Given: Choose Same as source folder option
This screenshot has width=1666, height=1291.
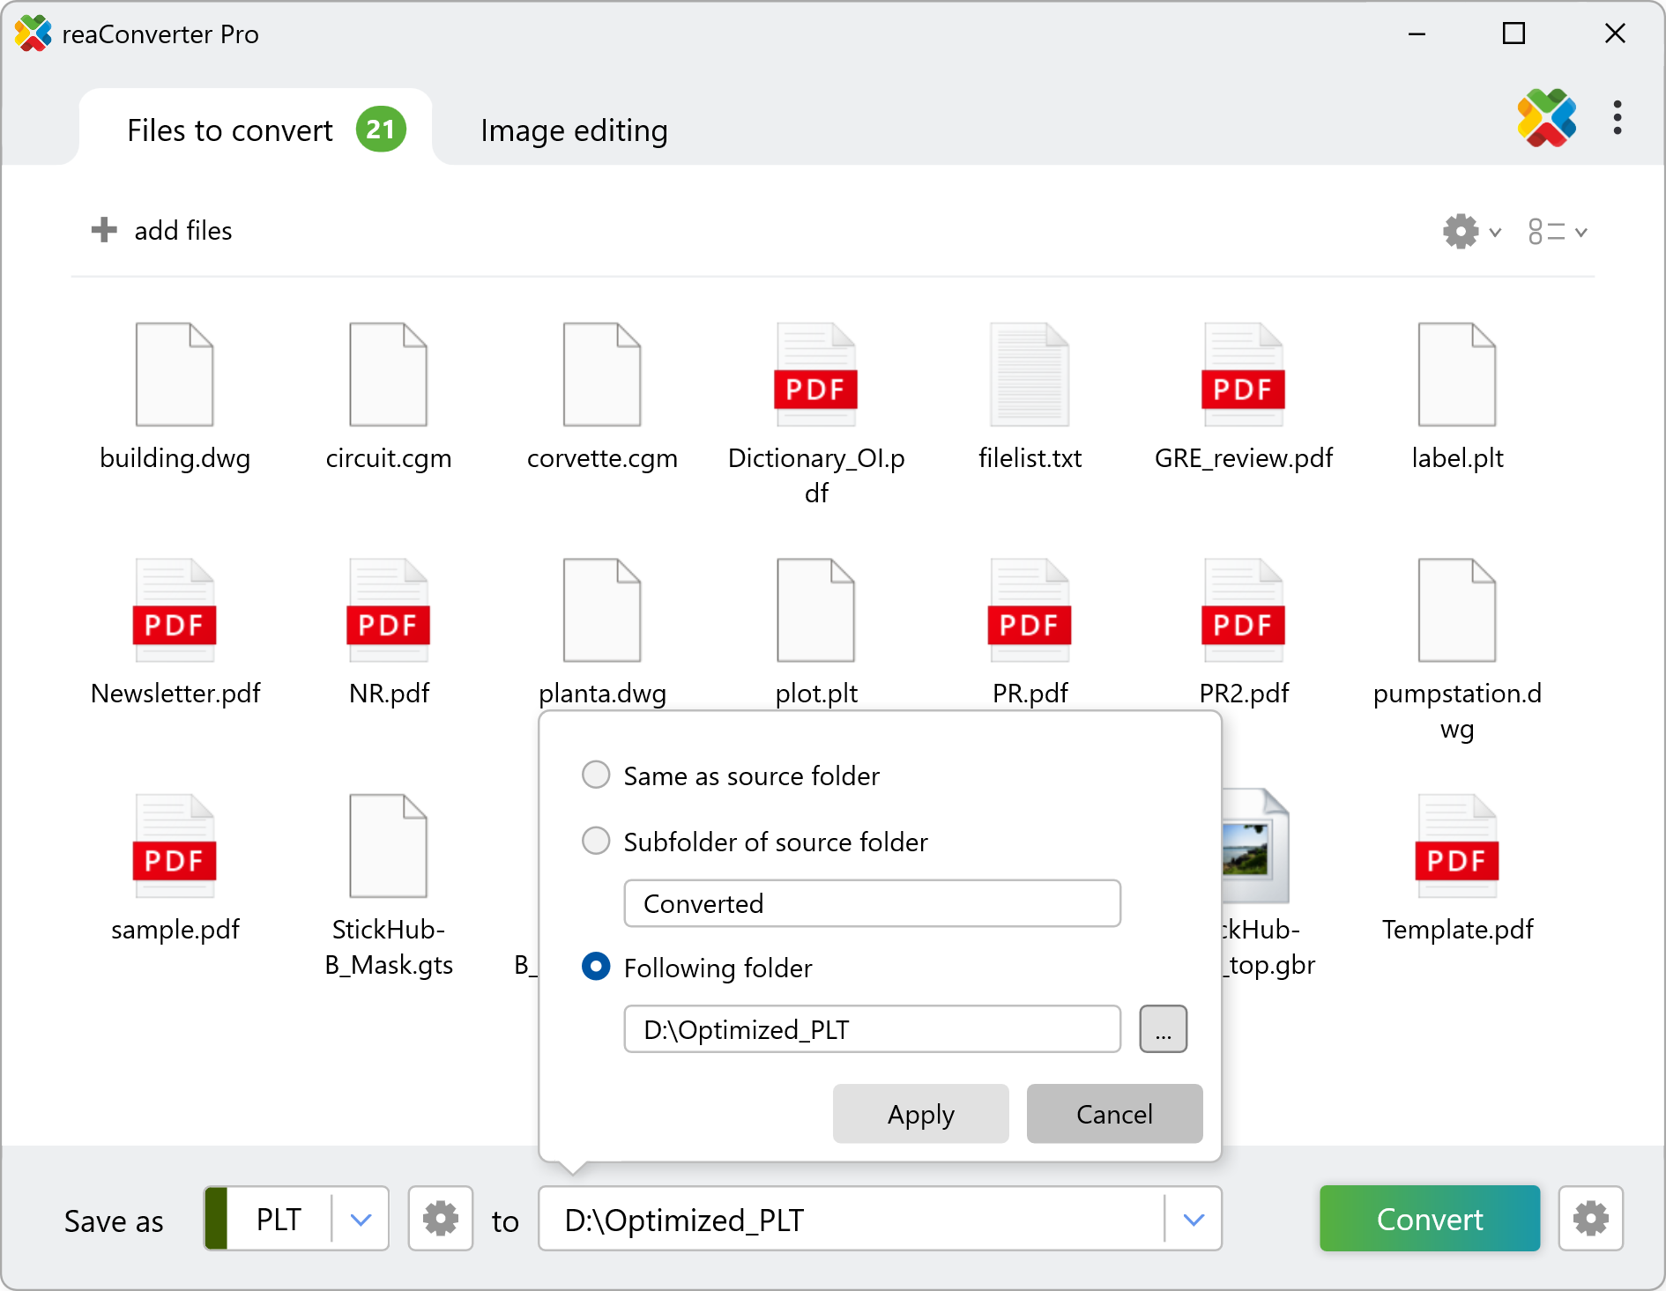Looking at the screenshot, I should point(597,775).
